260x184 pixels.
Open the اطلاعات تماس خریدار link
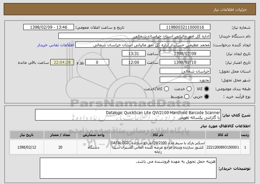tap(56, 45)
